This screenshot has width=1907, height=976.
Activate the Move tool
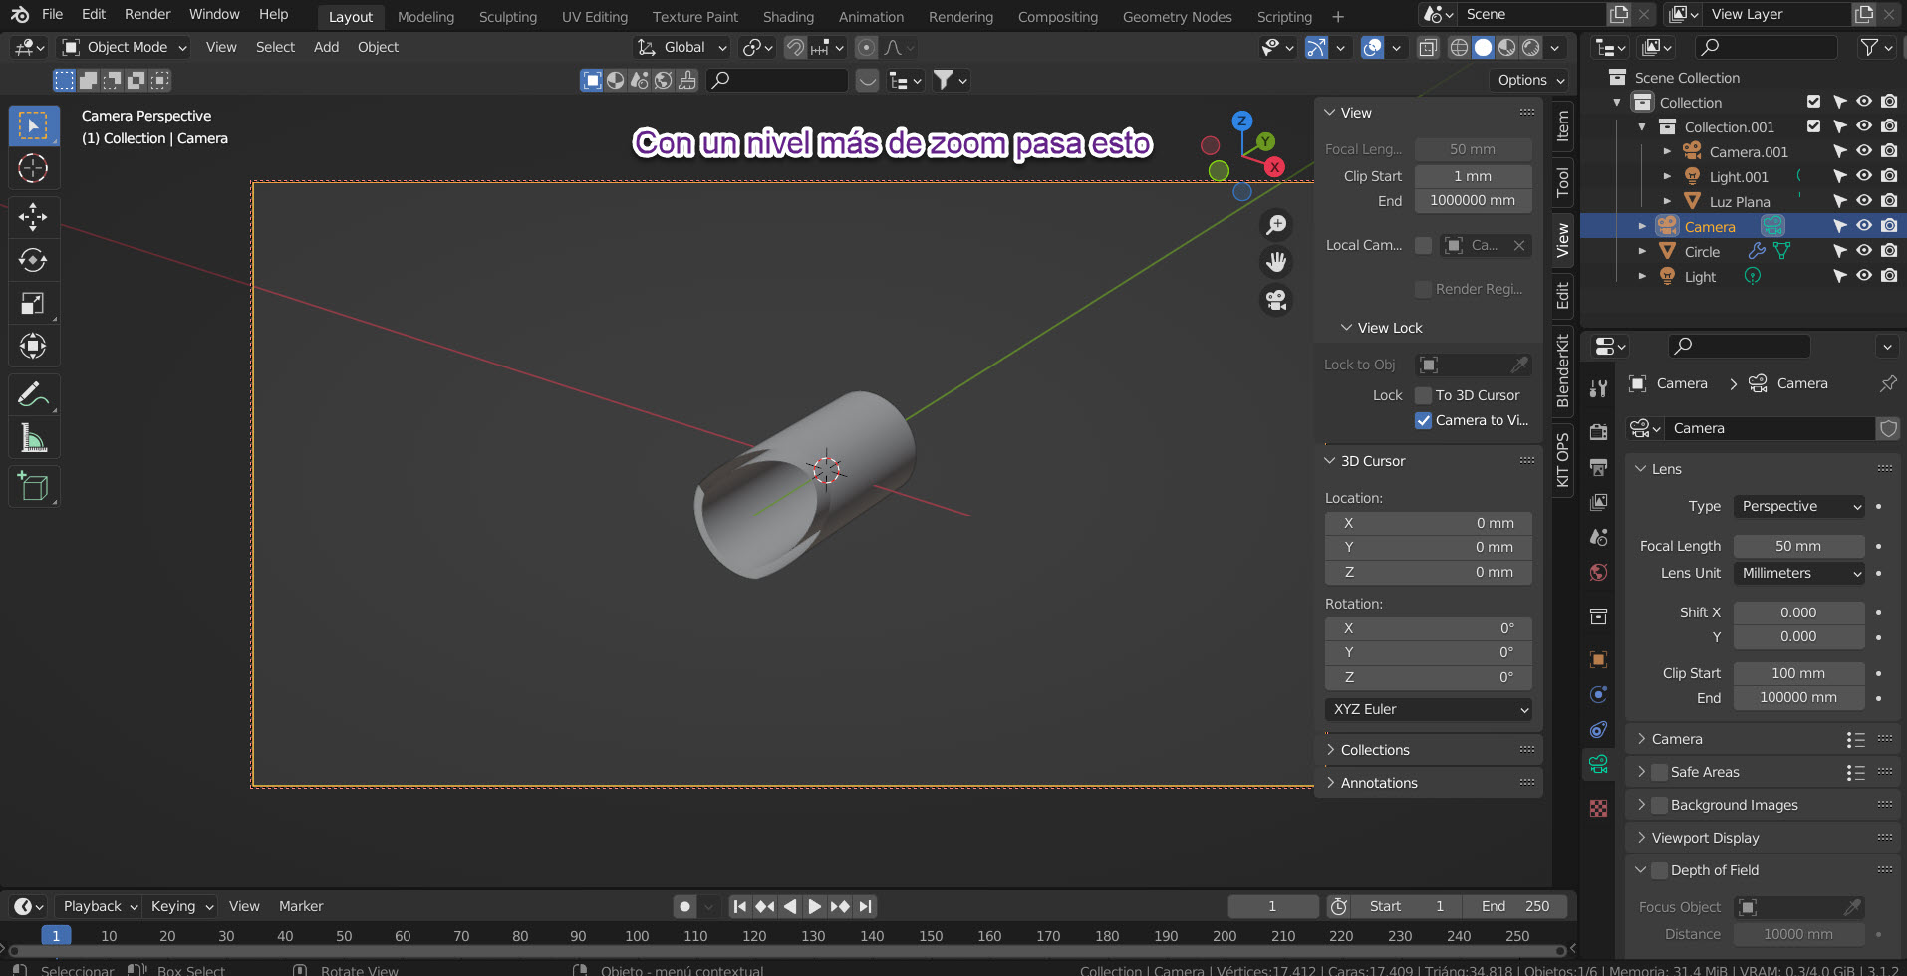(33, 216)
